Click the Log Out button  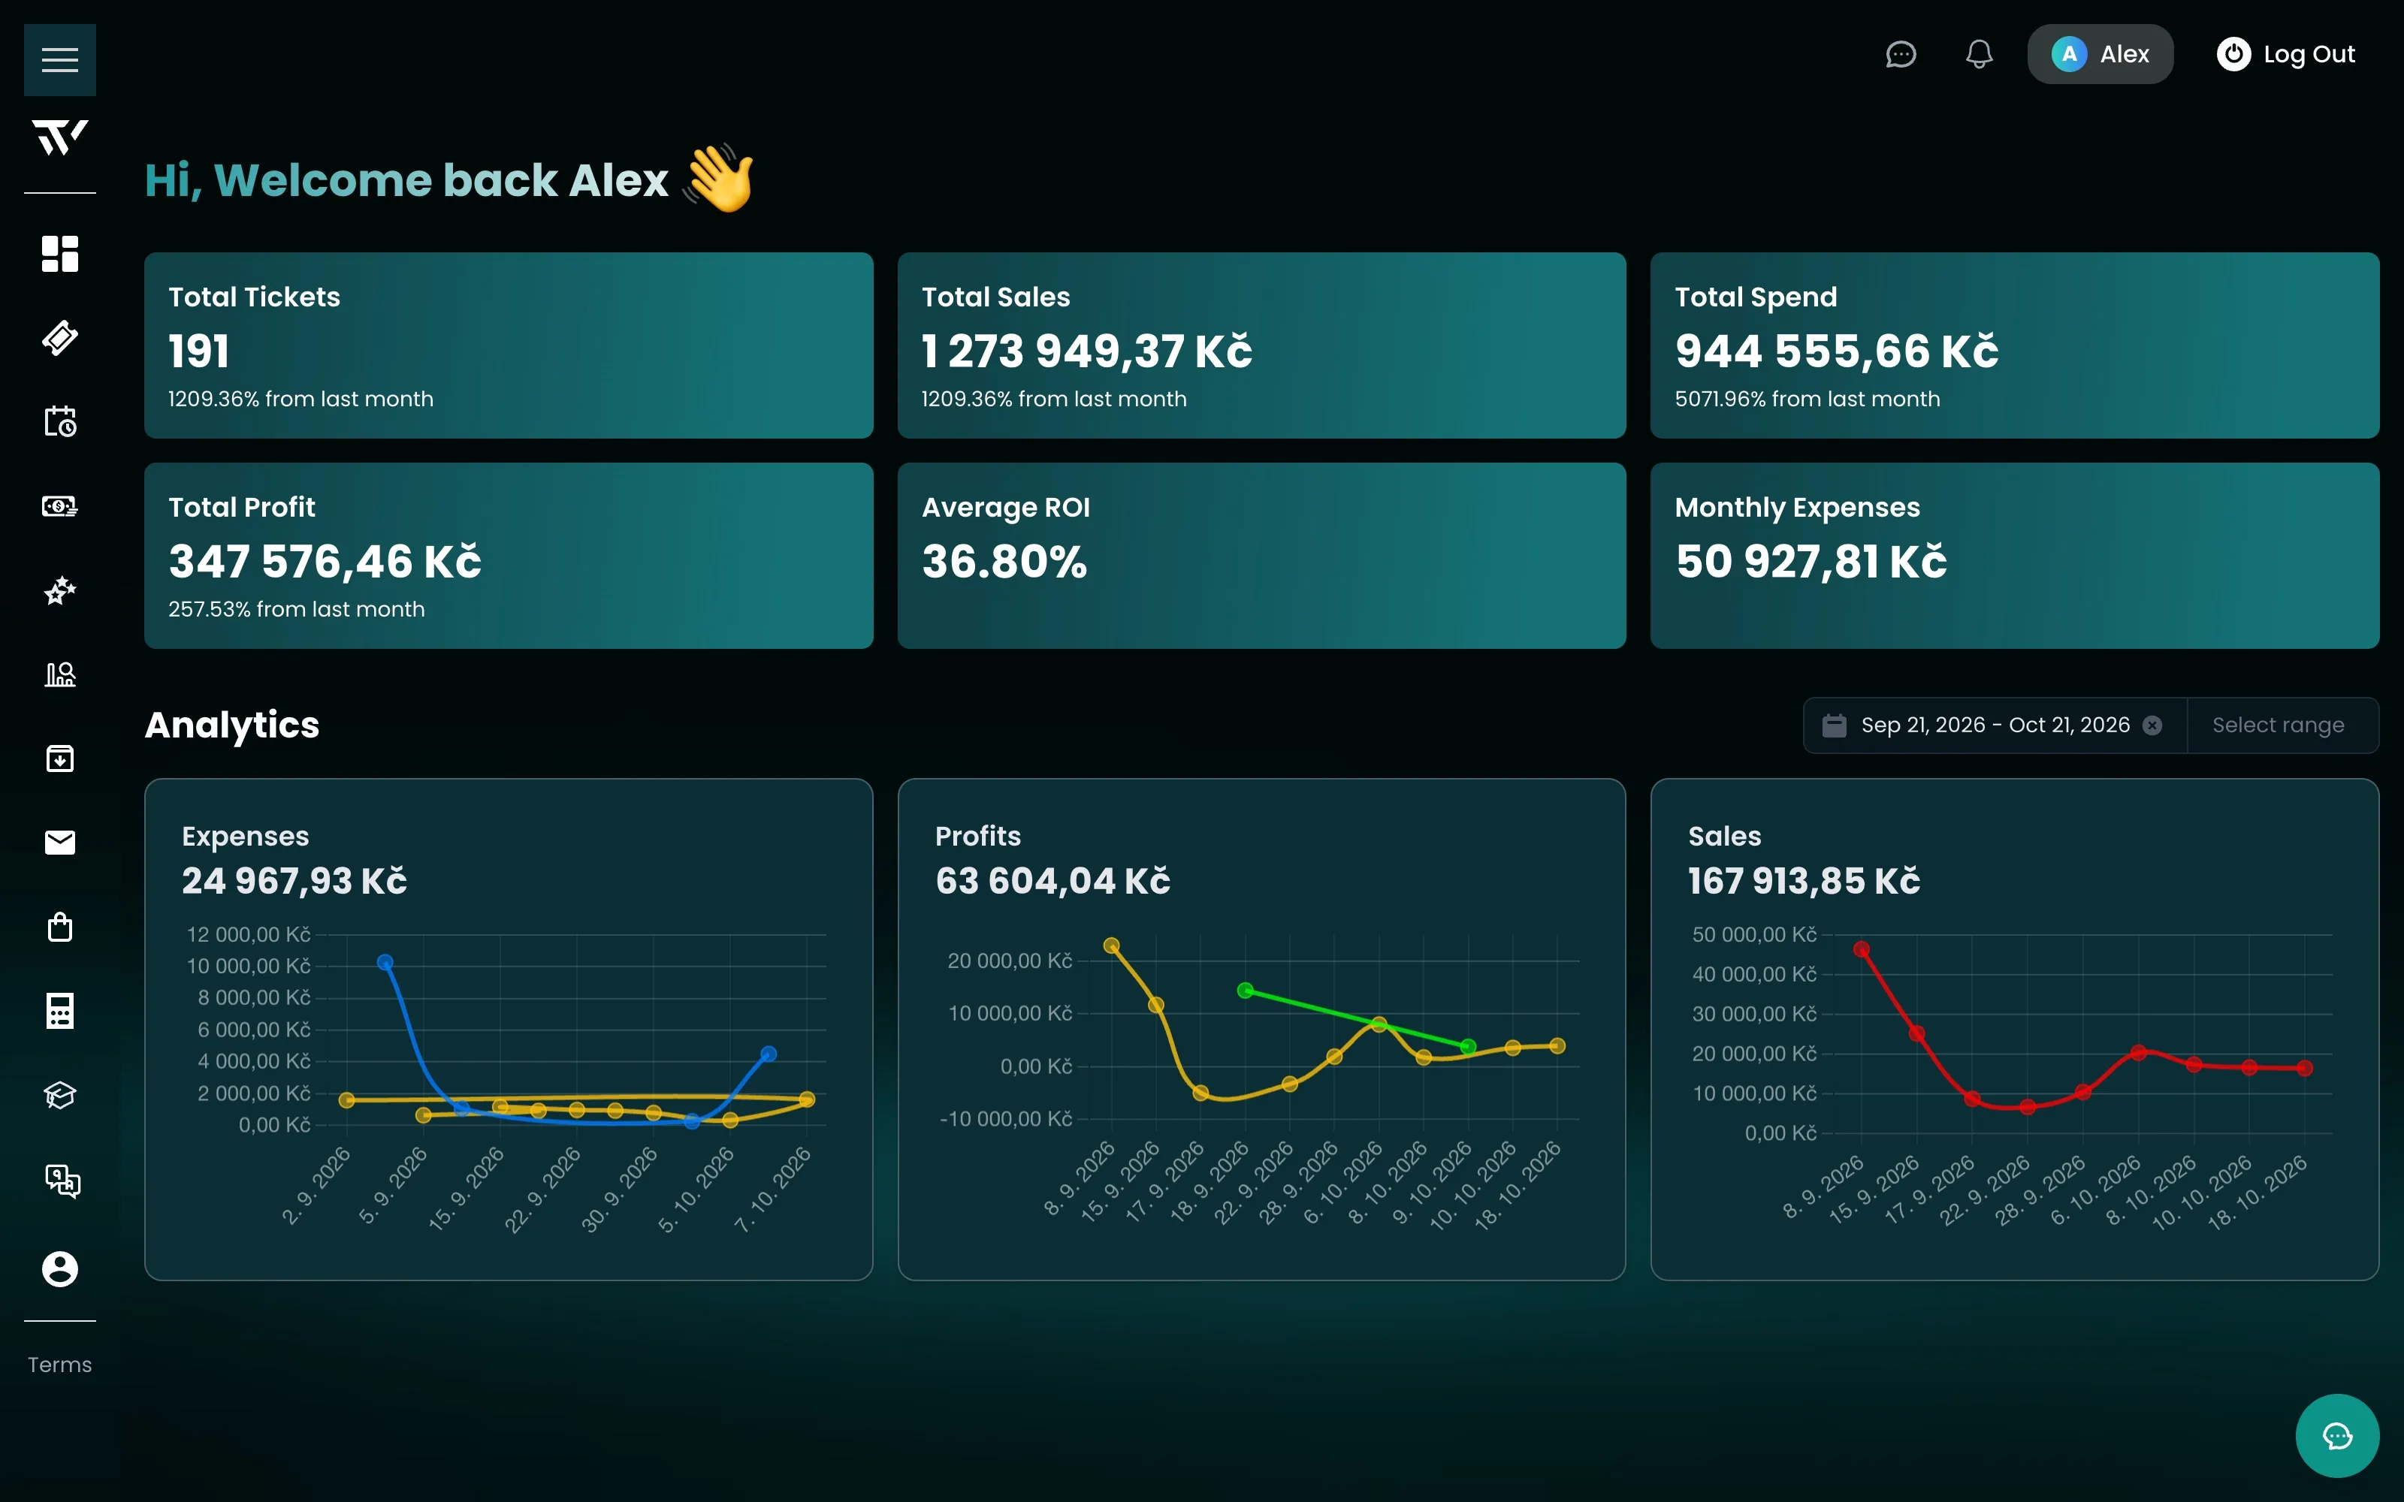[x=2286, y=53]
